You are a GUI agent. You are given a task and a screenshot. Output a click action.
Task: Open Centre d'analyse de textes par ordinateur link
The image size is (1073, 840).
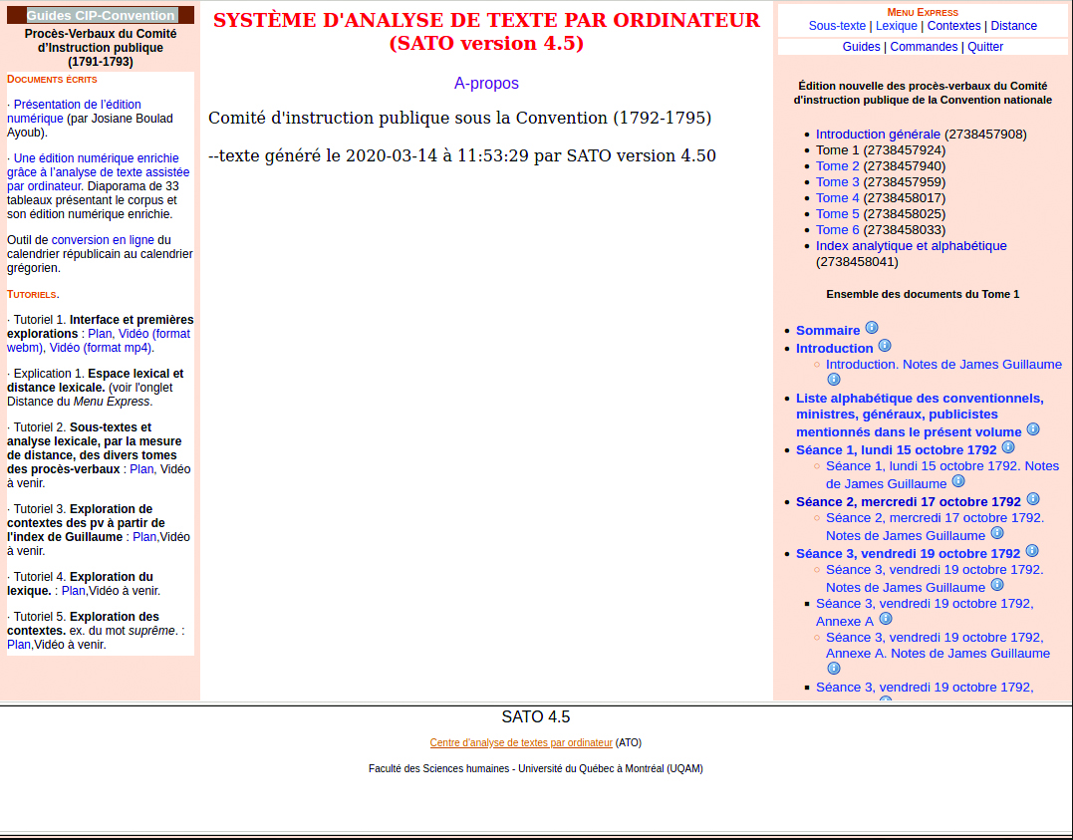521,742
